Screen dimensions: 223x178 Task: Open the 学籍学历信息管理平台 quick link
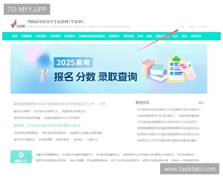(47, 155)
